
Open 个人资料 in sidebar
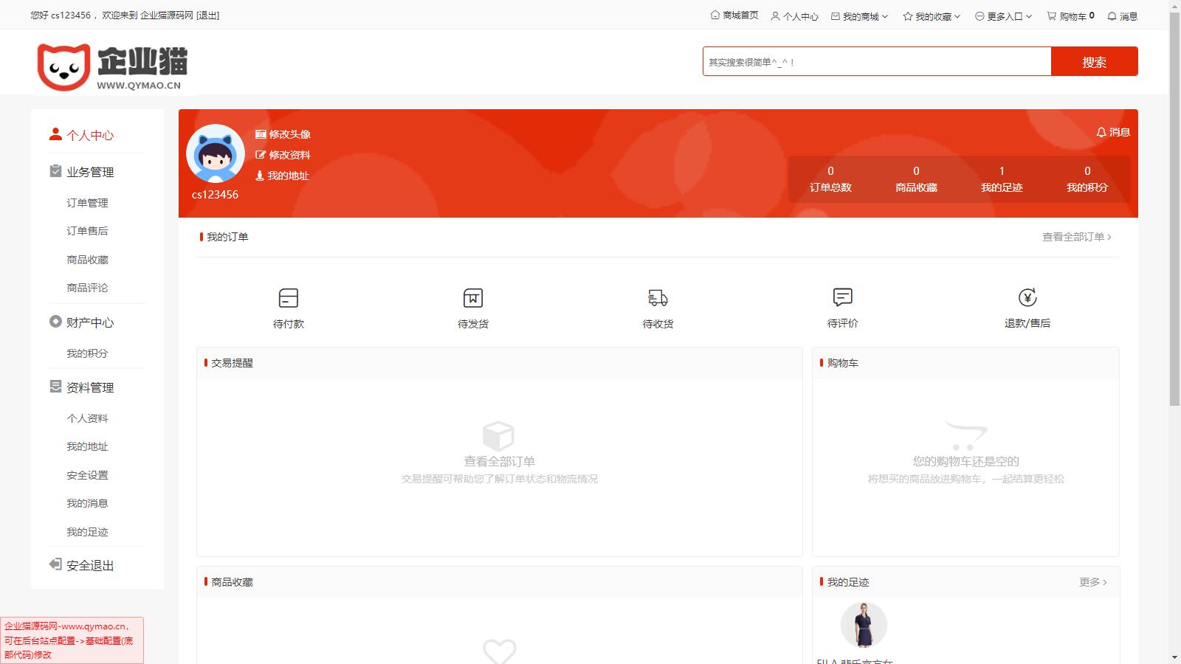(x=87, y=418)
